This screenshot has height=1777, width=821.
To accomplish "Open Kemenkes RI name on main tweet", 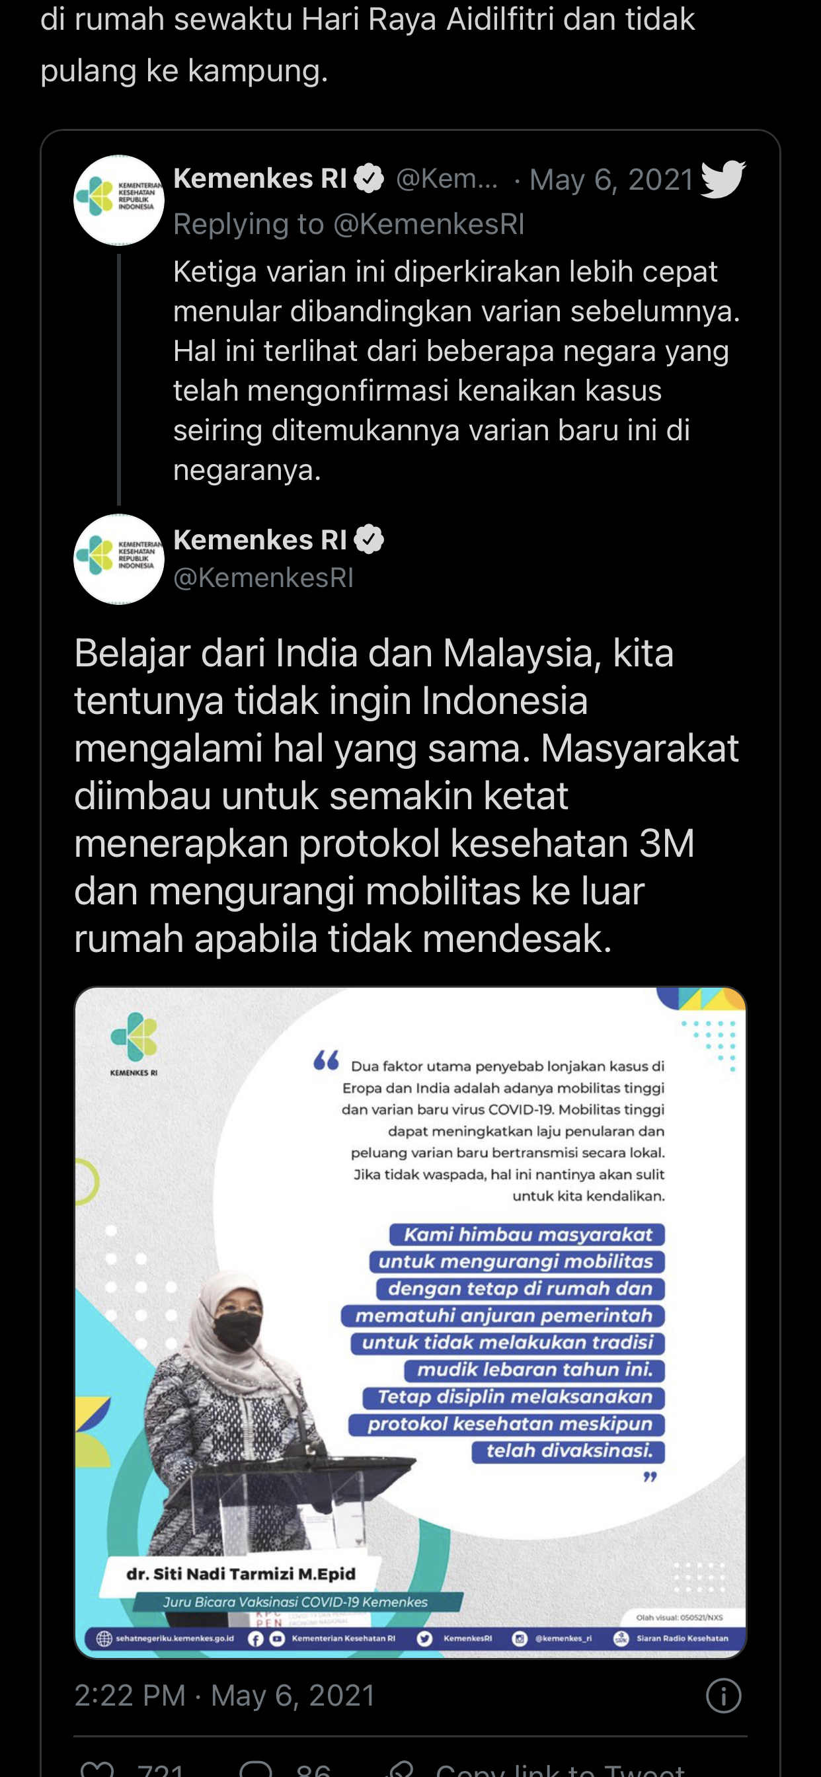I will pos(260,539).
